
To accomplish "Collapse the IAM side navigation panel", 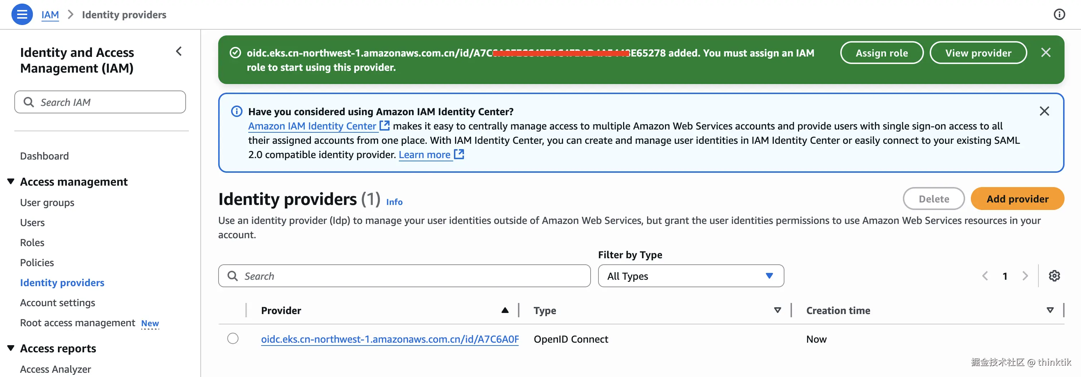I will [x=179, y=51].
